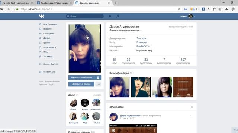Open the http://пока нету website link
Screen dimensions: 238x133
pyautogui.click(x=144, y=50)
